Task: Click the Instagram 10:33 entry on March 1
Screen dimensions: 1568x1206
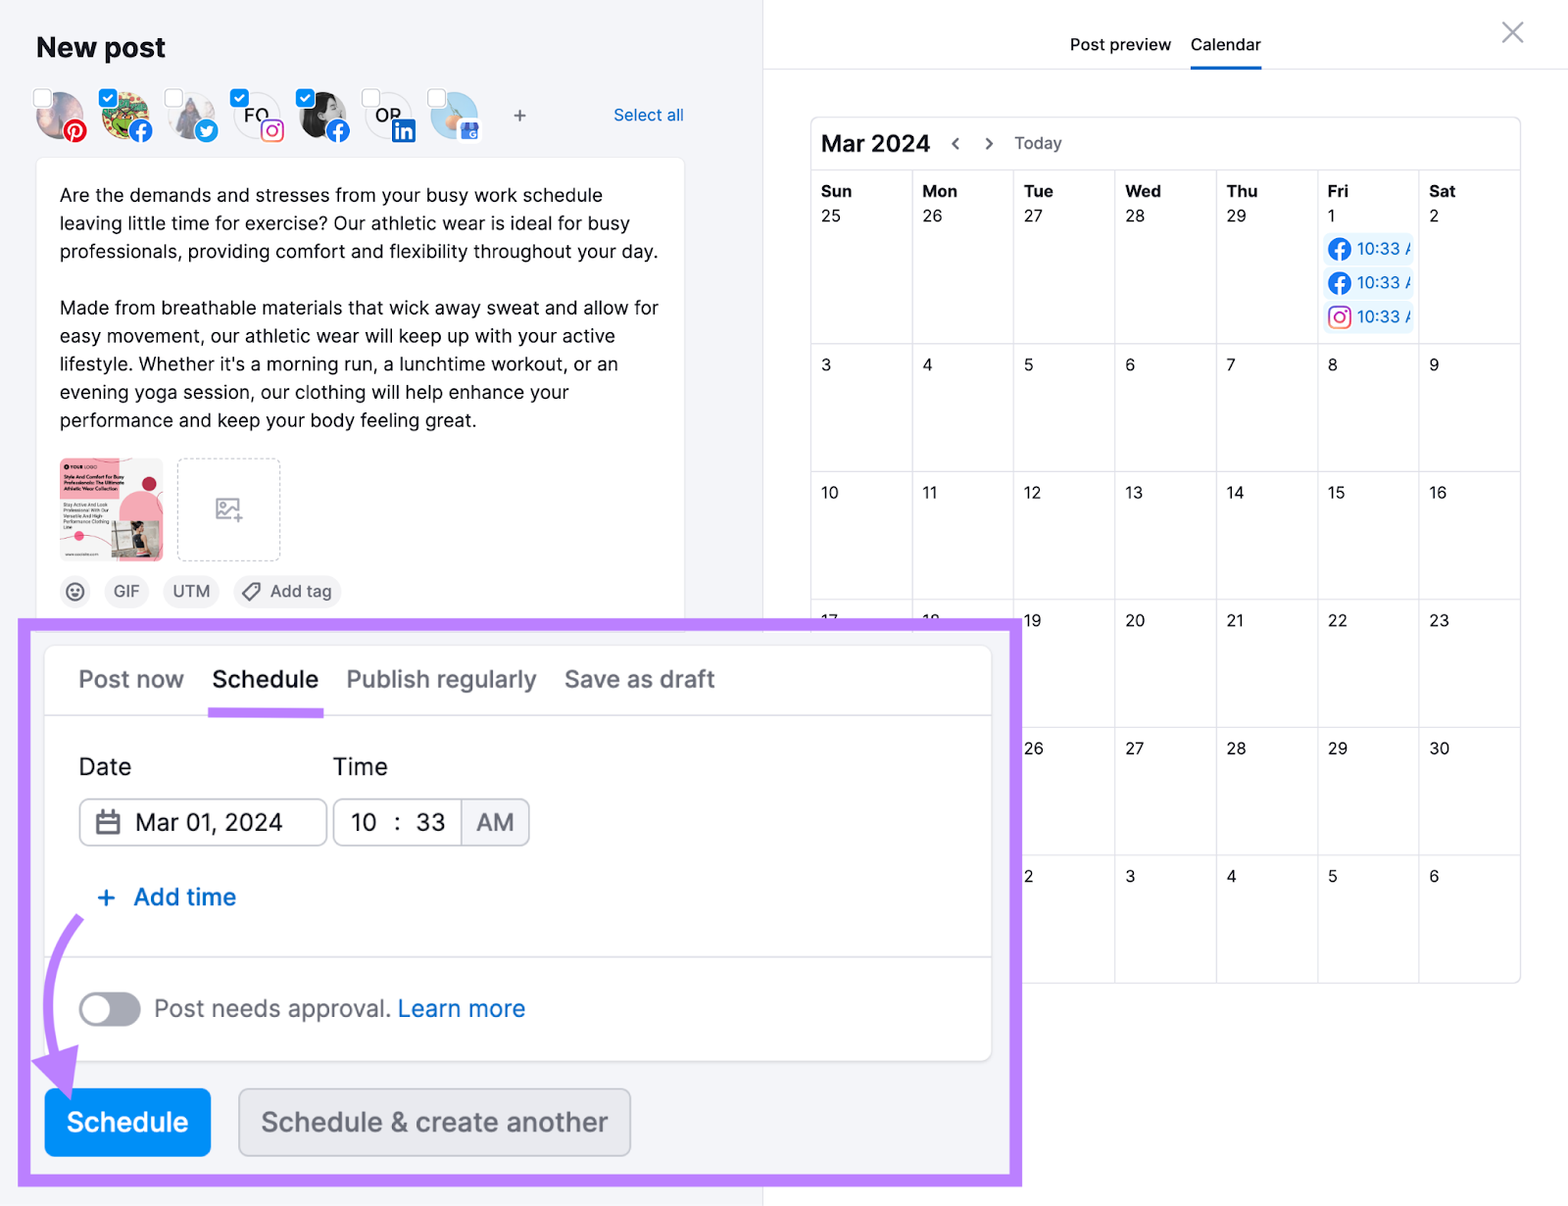Action: pyautogui.click(x=1369, y=316)
